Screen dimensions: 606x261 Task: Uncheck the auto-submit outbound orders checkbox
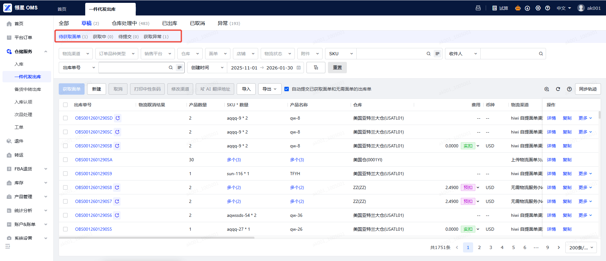point(287,89)
